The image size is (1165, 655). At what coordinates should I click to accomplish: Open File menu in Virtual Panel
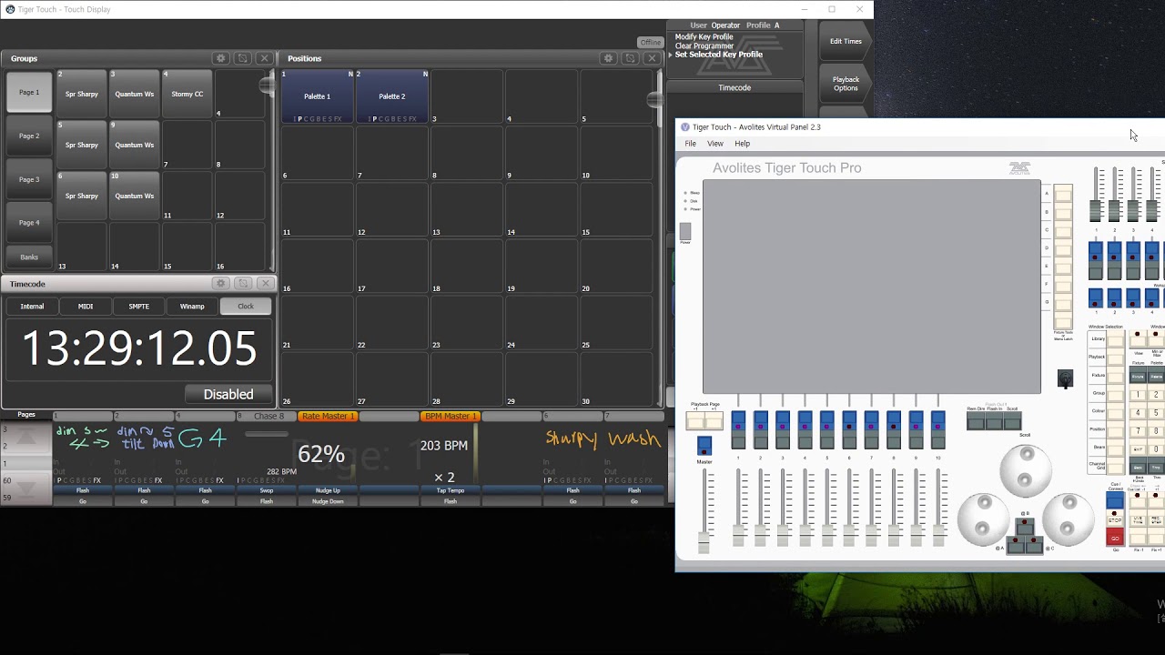click(690, 144)
